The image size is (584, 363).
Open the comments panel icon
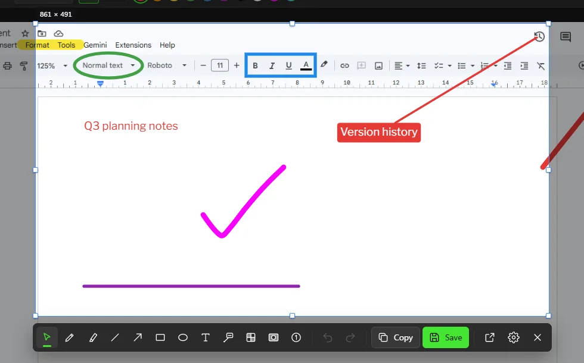pyautogui.click(x=566, y=36)
